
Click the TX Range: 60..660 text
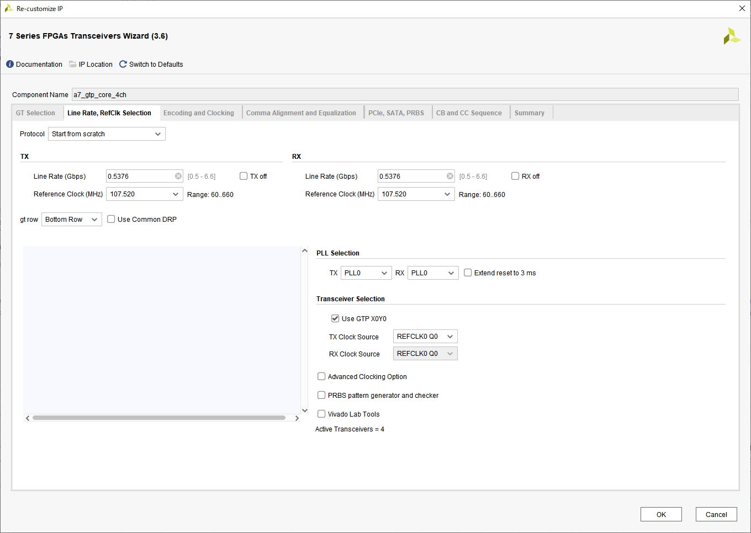pos(210,195)
